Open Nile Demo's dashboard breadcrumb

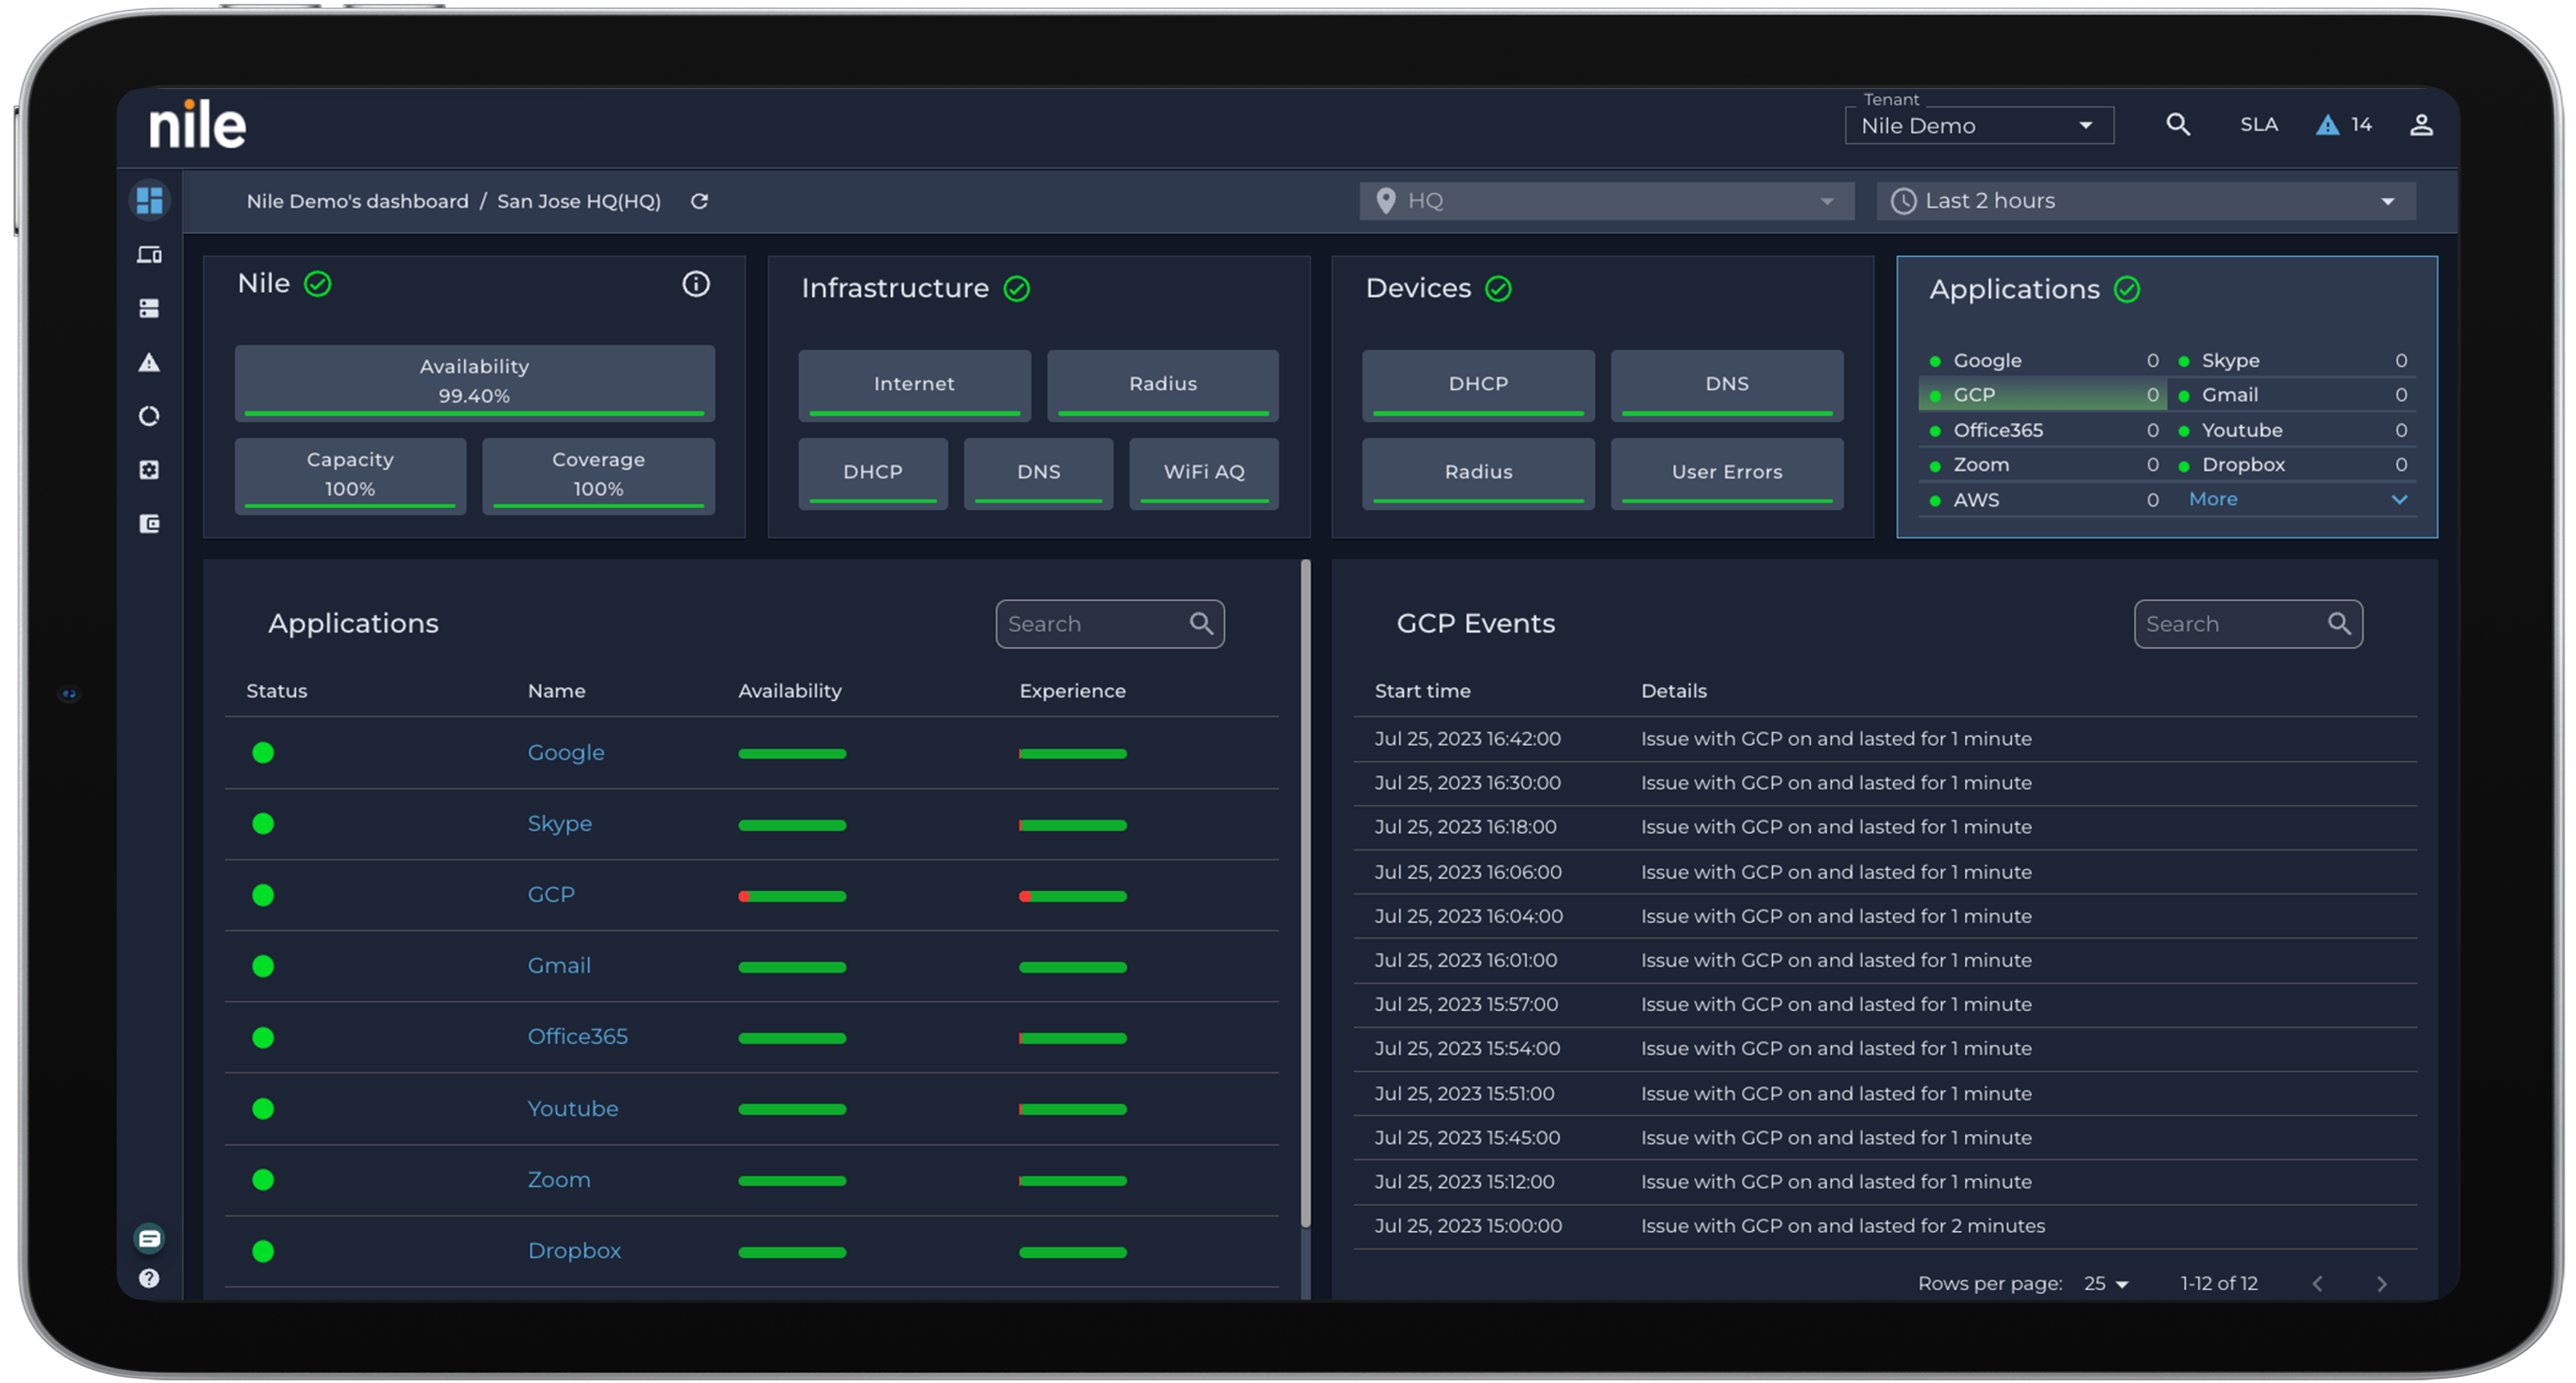[357, 201]
